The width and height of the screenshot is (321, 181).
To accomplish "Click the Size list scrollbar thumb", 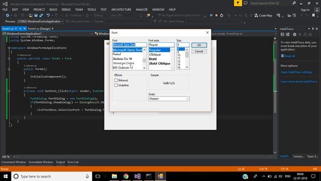I will [x=187, y=55].
